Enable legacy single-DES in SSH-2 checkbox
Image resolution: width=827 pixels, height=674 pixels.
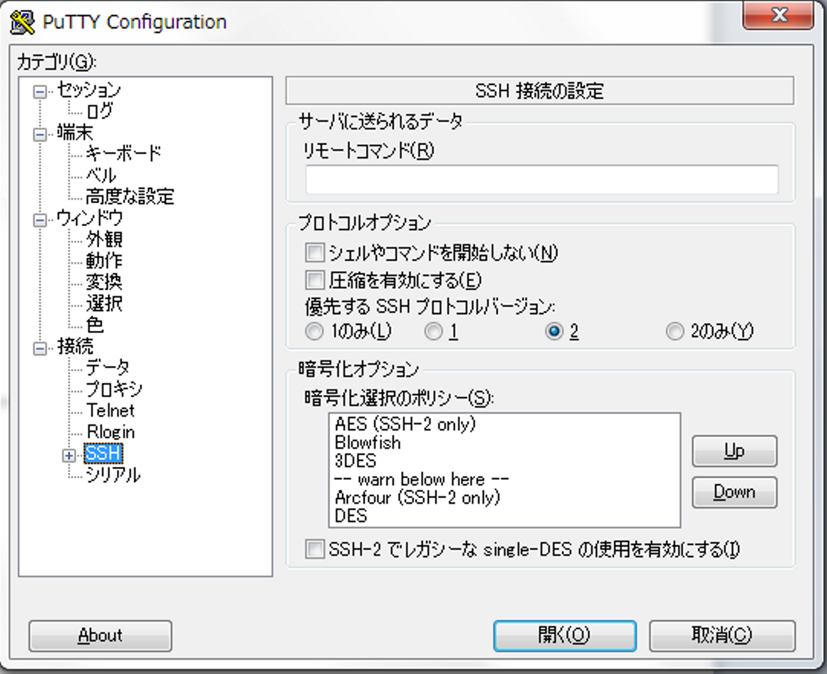(315, 549)
